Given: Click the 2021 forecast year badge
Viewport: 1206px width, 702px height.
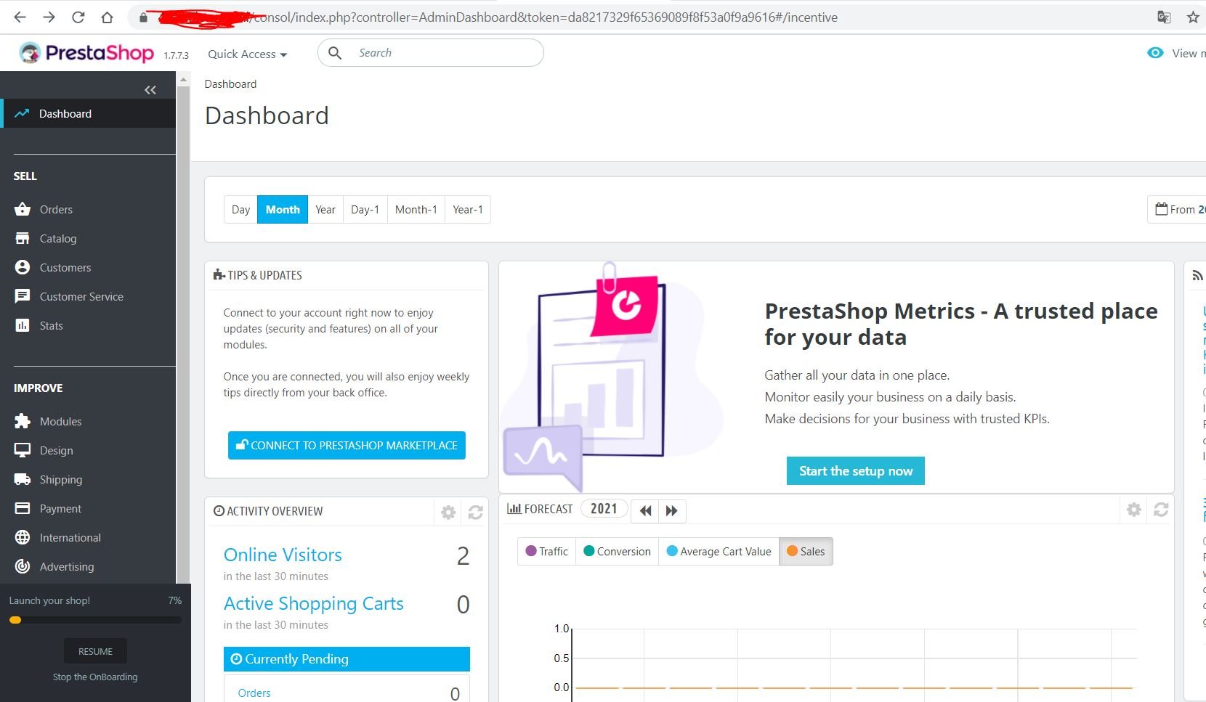Looking at the screenshot, I should point(604,509).
